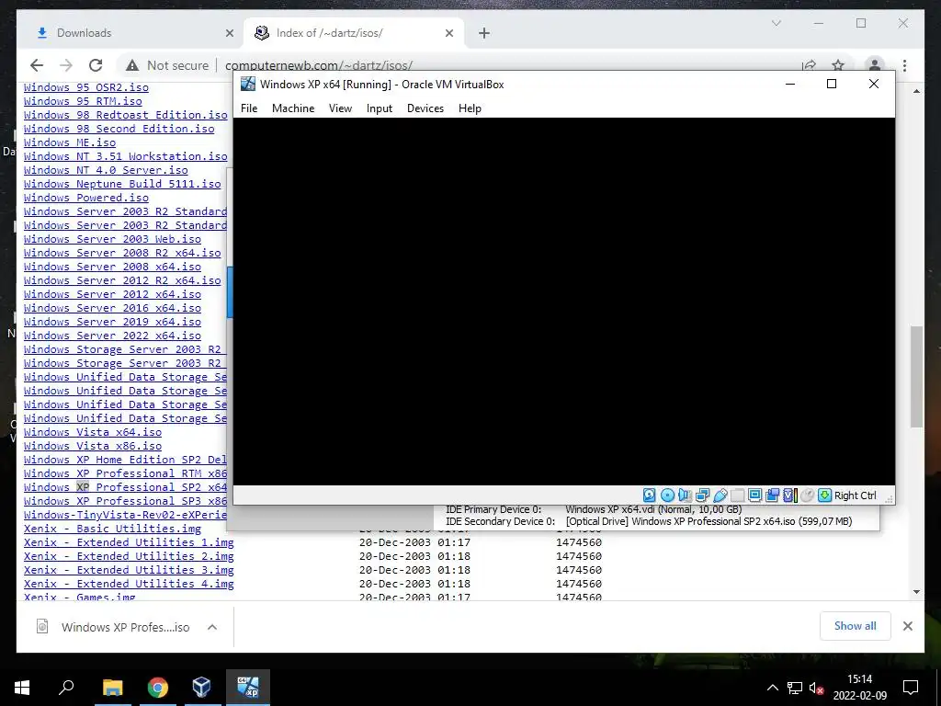The height and width of the screenshot is (706, 941).
Task: Click the network tray icon
Action: [795, 688]
